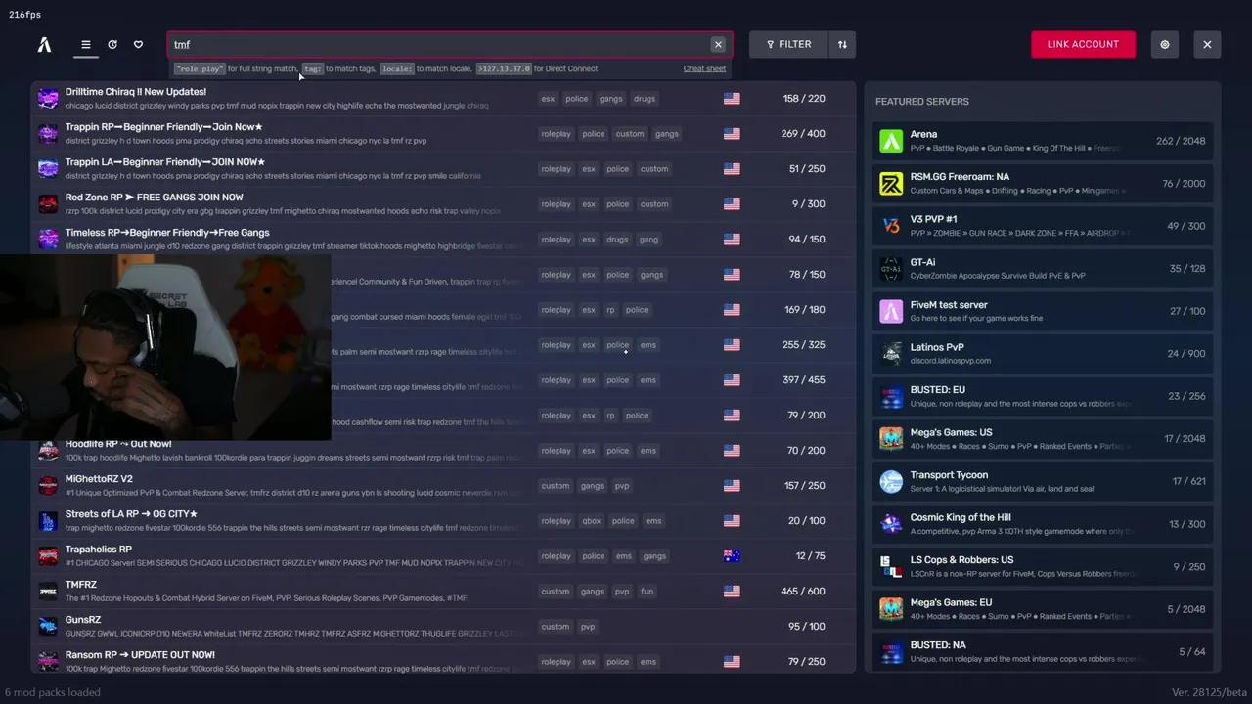
Task: Select TMFRZ server icon
Action: pos(48,591)
